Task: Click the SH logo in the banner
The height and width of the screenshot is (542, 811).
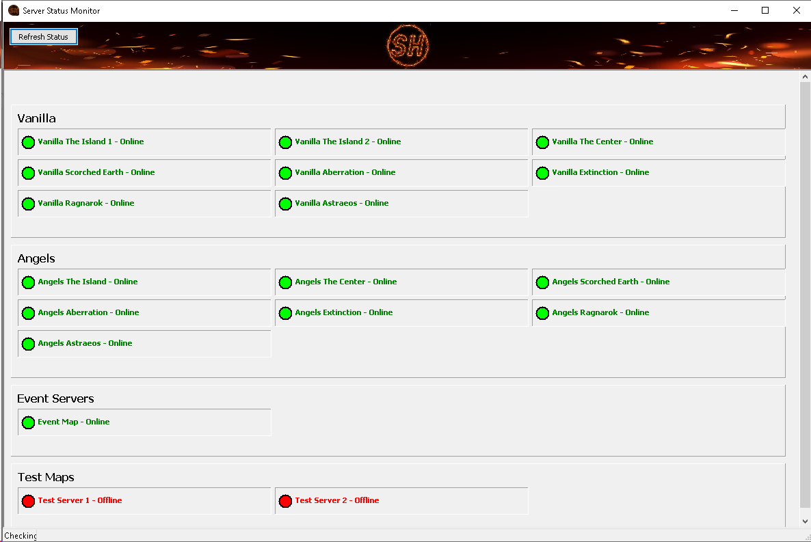Action: click(x=408, y=46)
